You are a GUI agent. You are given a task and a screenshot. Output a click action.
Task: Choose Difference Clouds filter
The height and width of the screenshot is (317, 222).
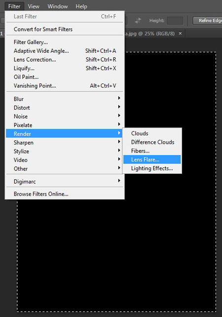tap(152, 142)
